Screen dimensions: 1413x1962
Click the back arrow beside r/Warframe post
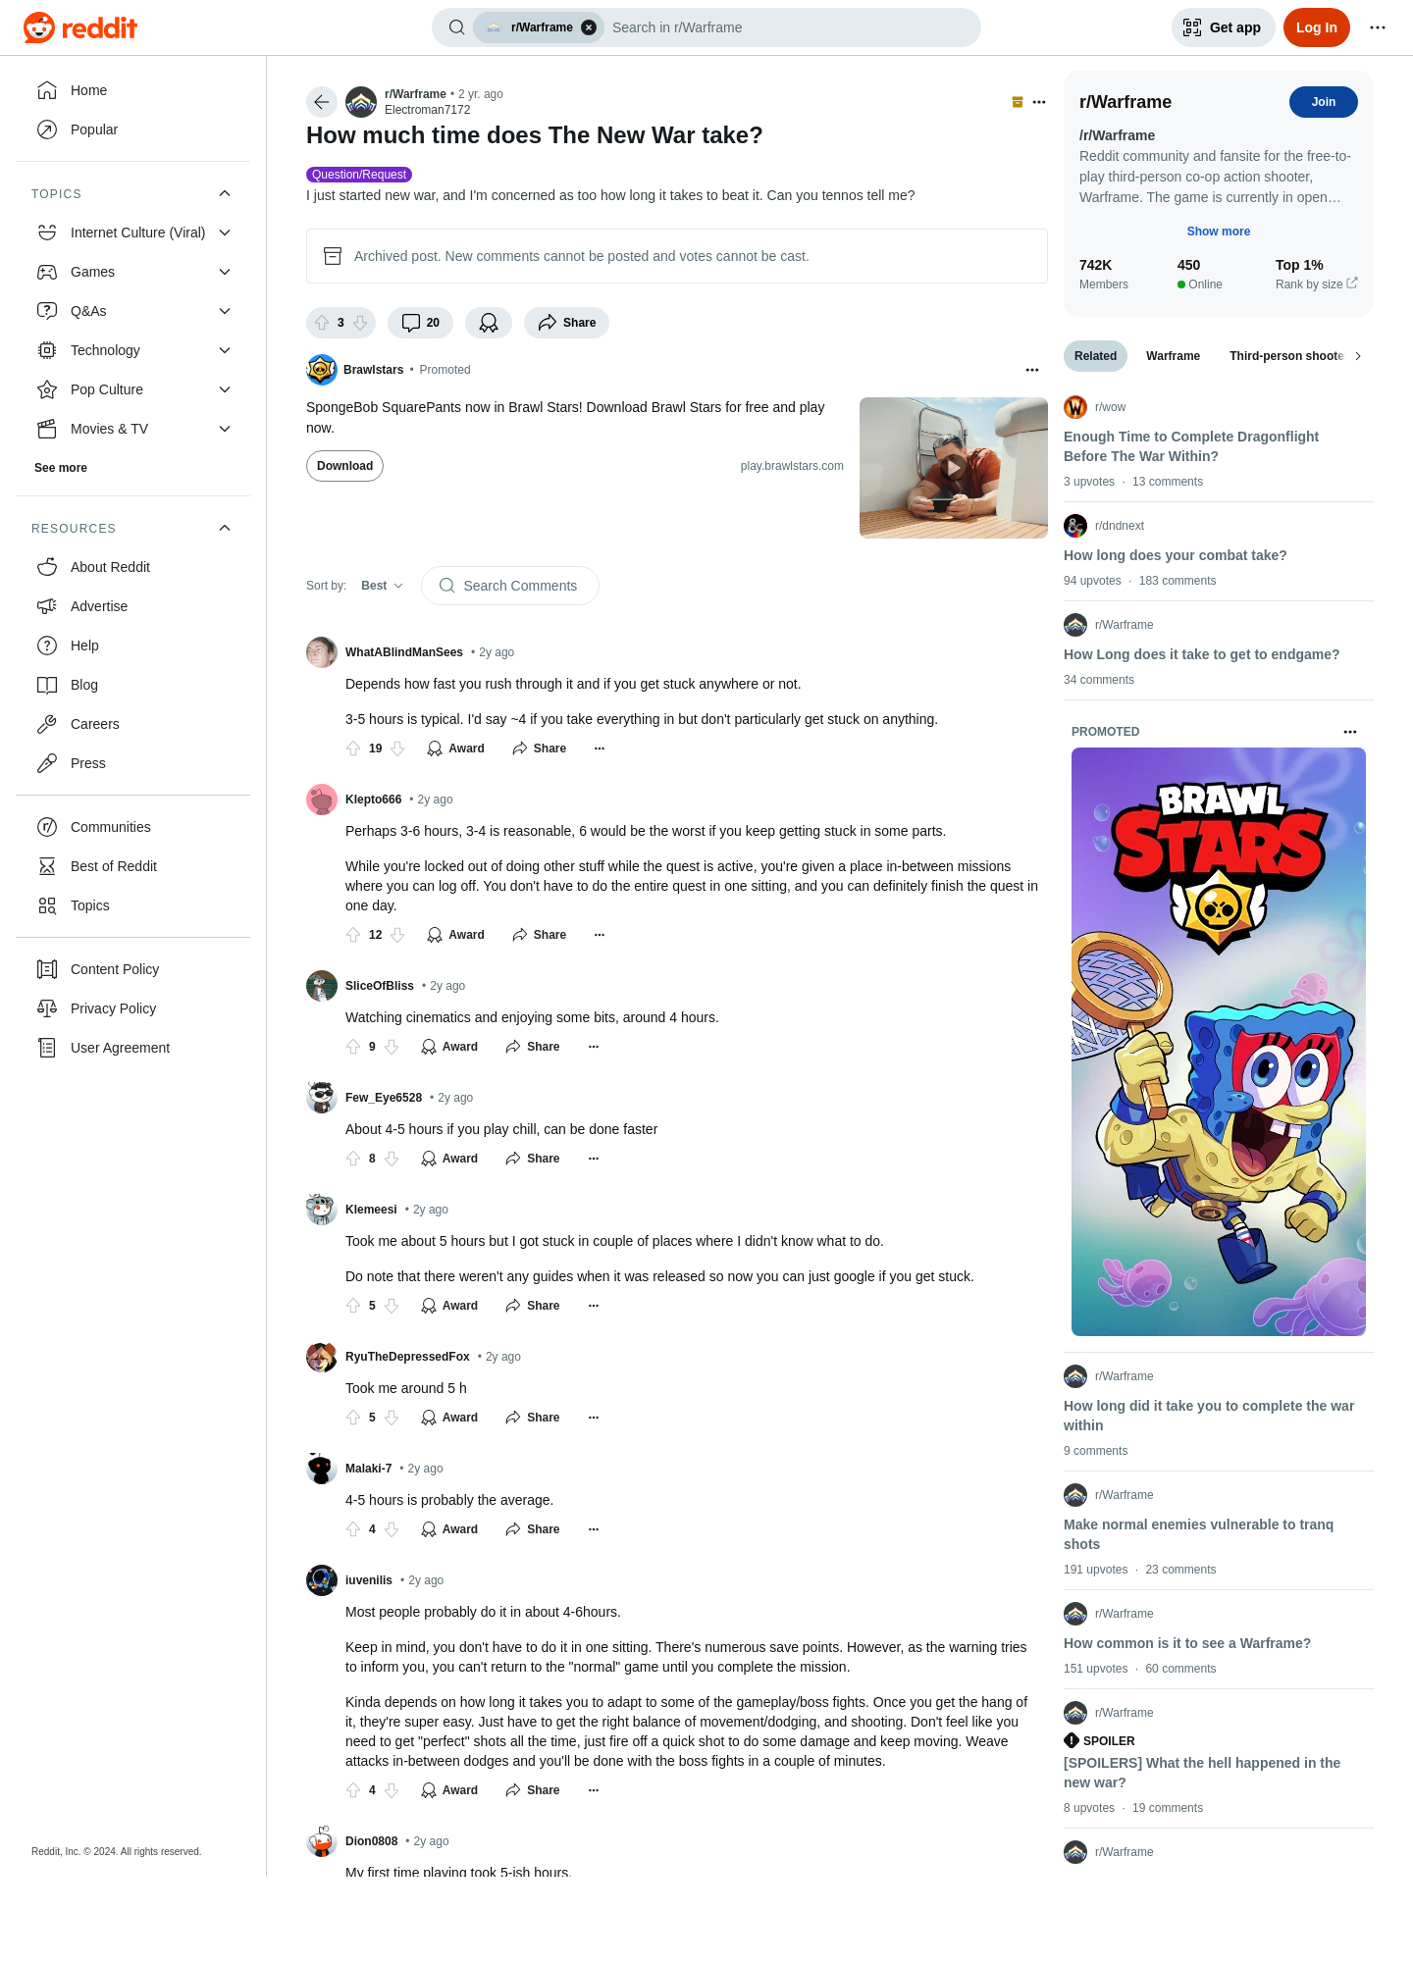(322, 102)
